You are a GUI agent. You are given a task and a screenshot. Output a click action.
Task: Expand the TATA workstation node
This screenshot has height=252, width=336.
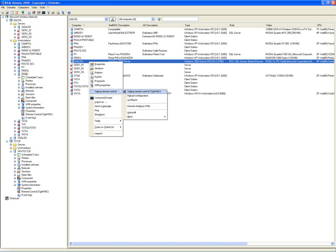click(15, 121)
